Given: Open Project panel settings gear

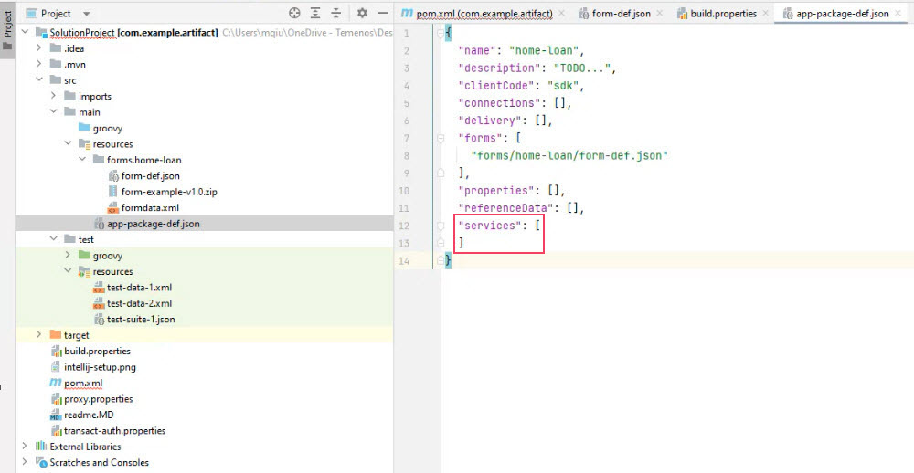Looking at the screenshot, I should click(x=362, y=13).
